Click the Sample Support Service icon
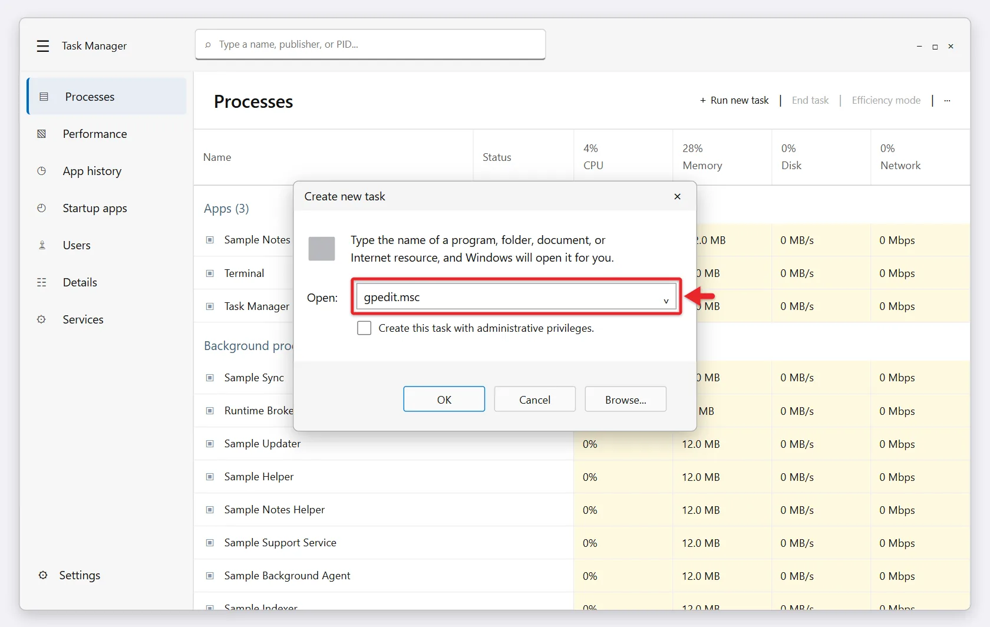990x627 pixels. point(210,543)
